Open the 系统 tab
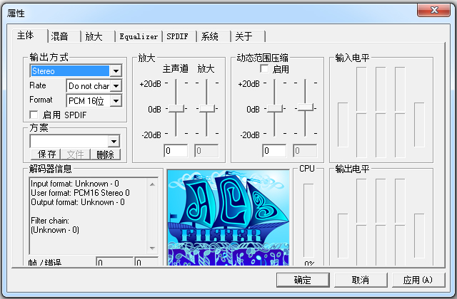 click(x=210, y=36)
